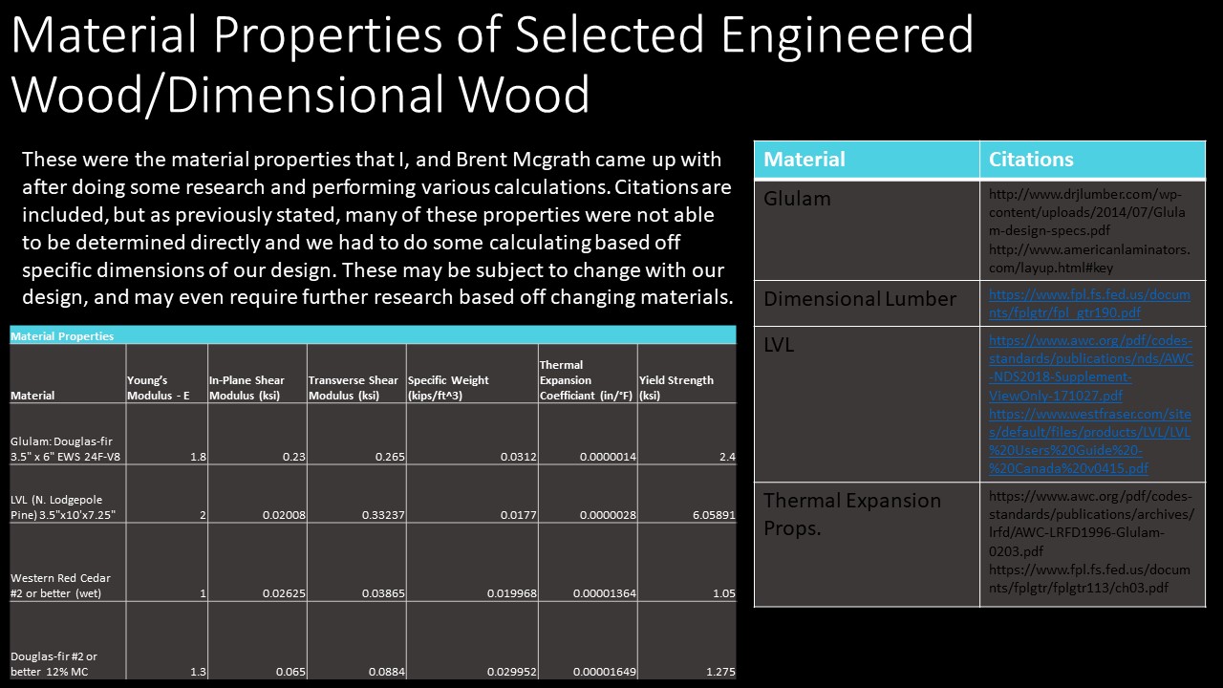This screenshot has height=688, width=1223.
Task: Click the drjlumber.com Glulam citation text
Action: [1087, 212]
